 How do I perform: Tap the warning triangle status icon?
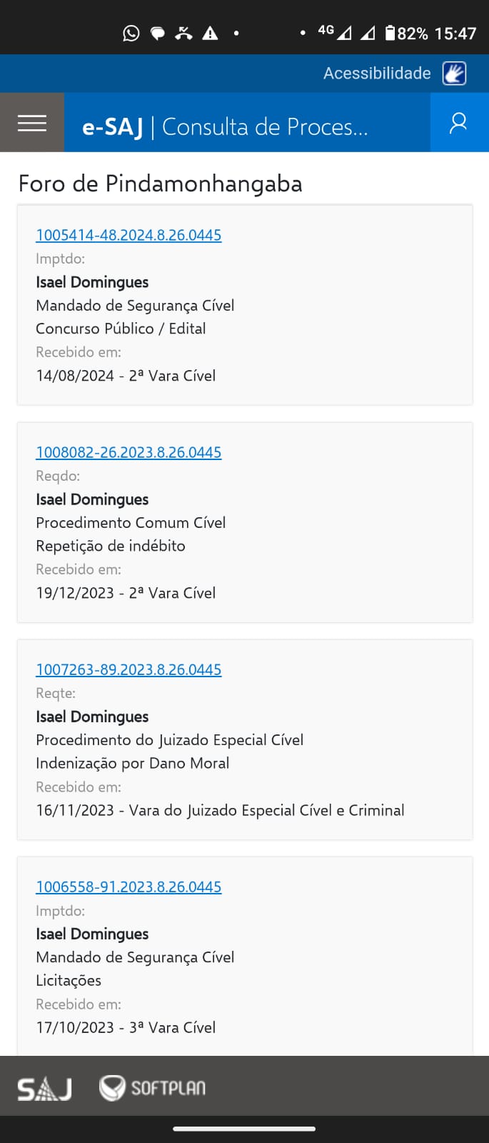[x=210, y=33]
